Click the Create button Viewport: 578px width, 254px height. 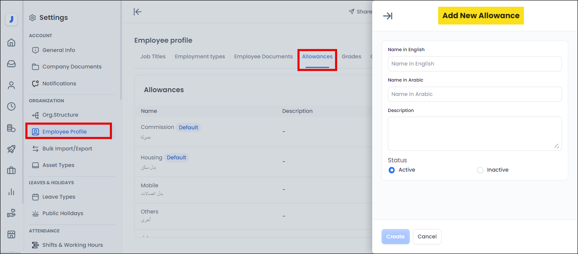[x=395, y=237]
